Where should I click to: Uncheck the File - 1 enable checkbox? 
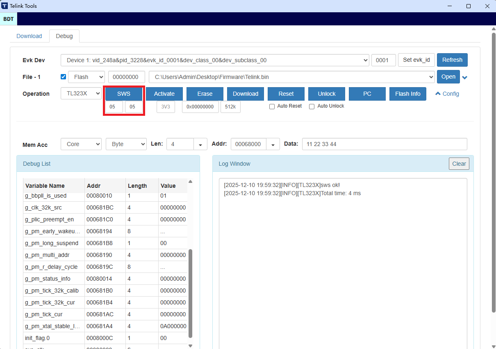(x=63, y=77)
